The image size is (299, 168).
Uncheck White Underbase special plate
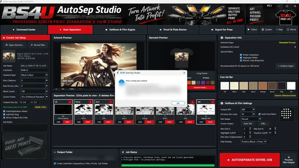[x=241, y=55]
